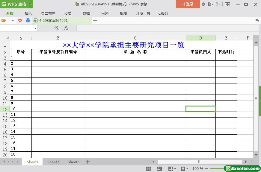The image size is (261, 172).
Task: Expand the name box dropdown arrow
Action: click(x=35, y=28)
